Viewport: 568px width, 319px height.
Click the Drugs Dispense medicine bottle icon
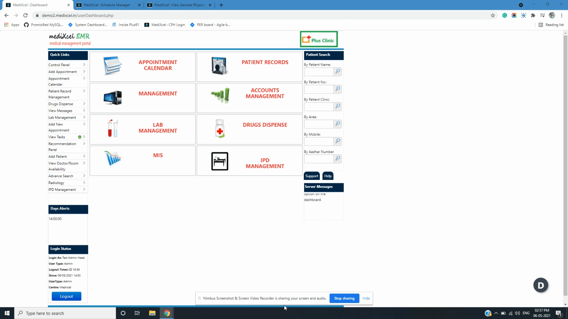point(220,128)
